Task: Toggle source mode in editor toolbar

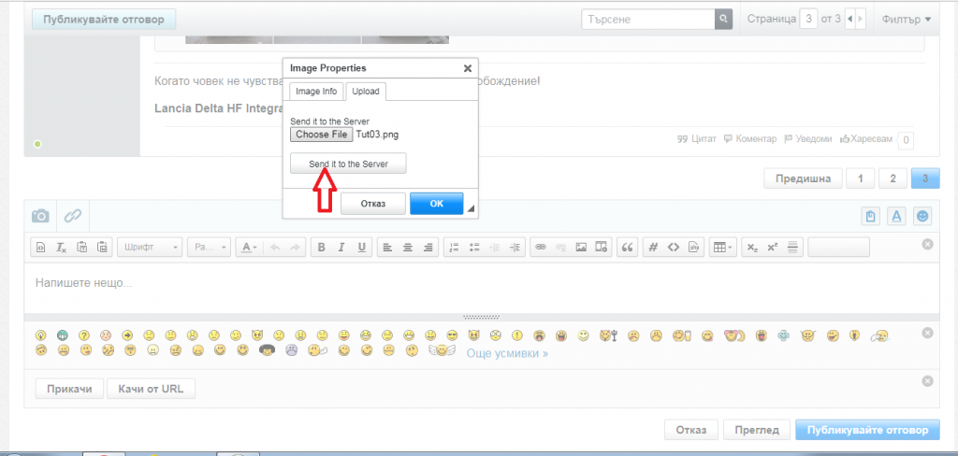Action: [x=39, y=248]
